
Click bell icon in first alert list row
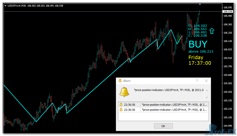(x=121, y=104)
